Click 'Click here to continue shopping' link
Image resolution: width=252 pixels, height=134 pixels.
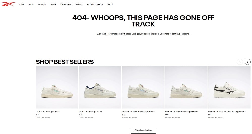click(175, 34)
